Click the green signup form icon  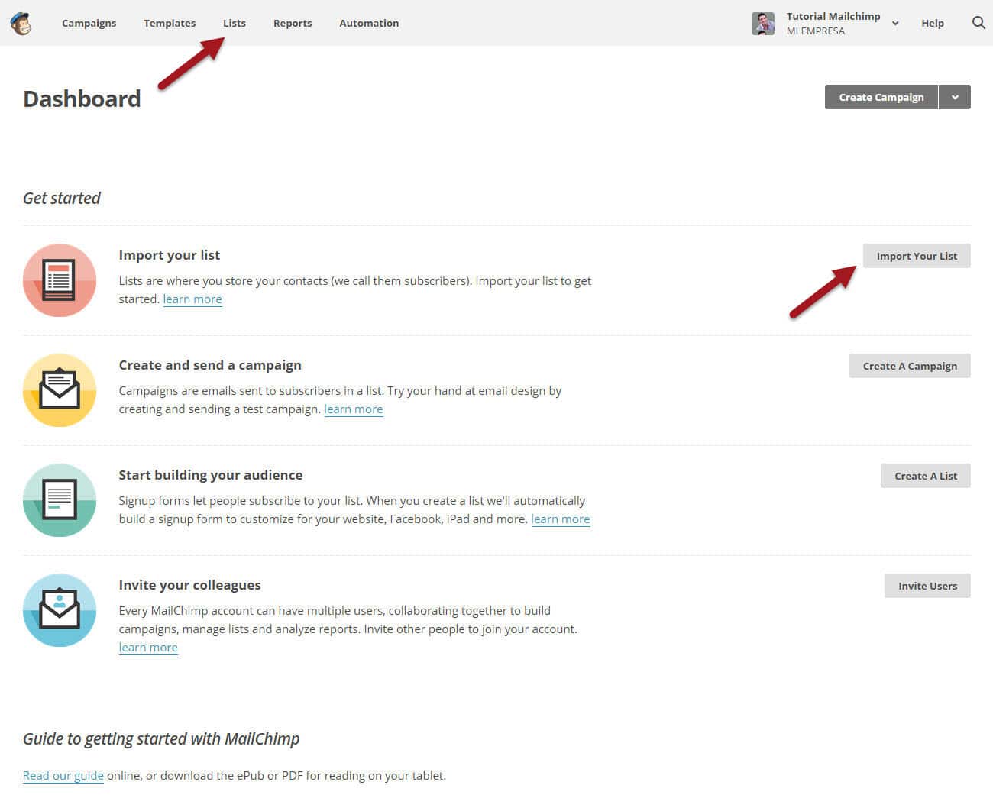click(60, 500)
